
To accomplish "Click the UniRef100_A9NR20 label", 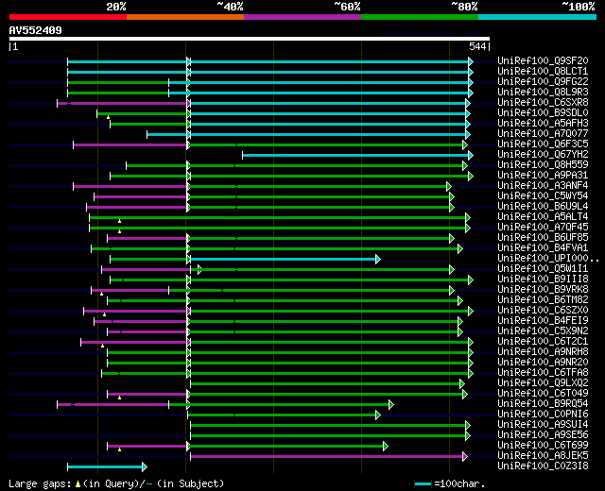I will (543, 363).
